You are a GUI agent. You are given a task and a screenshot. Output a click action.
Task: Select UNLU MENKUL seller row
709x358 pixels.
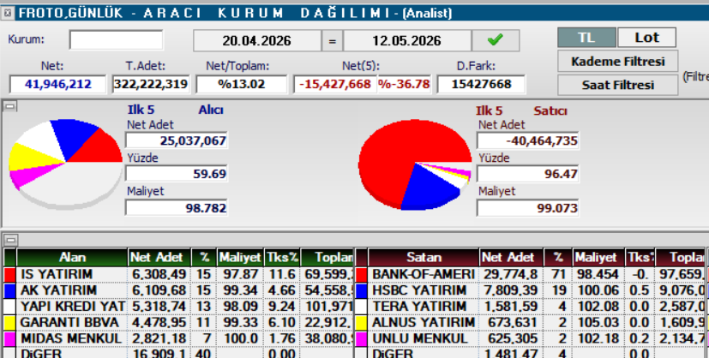point(530,339)
